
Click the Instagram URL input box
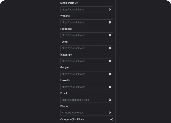pyautogui.click(x=83, y=61)
